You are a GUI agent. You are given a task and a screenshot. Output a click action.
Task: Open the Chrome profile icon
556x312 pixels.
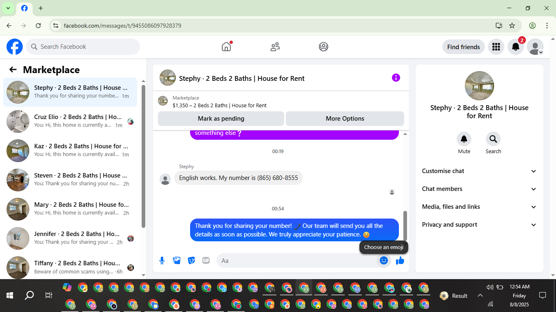click(x=532, y=26)
